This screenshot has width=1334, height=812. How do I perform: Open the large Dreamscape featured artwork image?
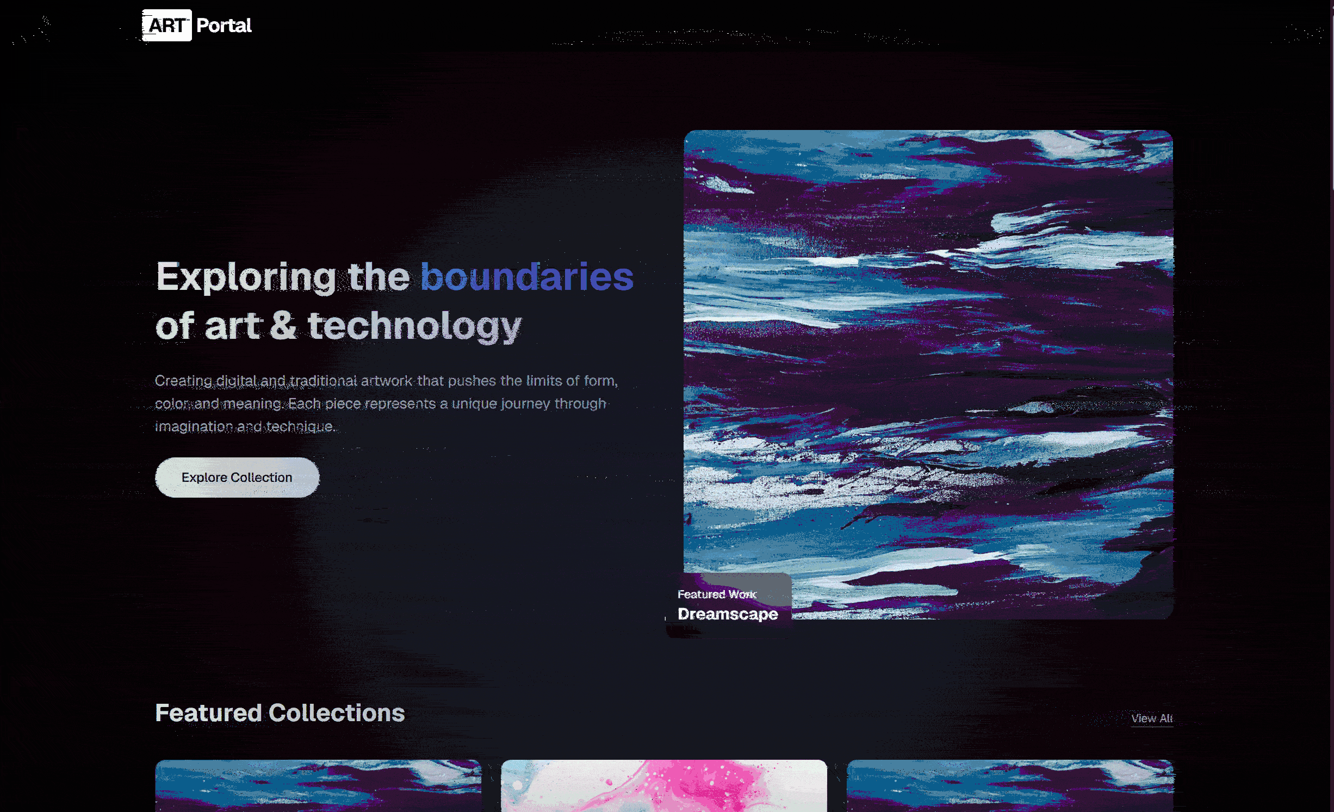click(x=928, y=374)
